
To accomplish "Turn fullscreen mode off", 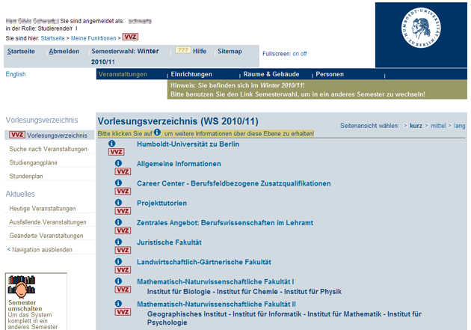I will pyautogui.click(x=303, y=54).
